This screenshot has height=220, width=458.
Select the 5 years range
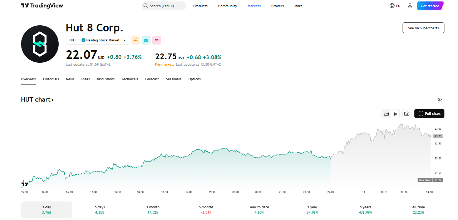click(x=365, y=210)
